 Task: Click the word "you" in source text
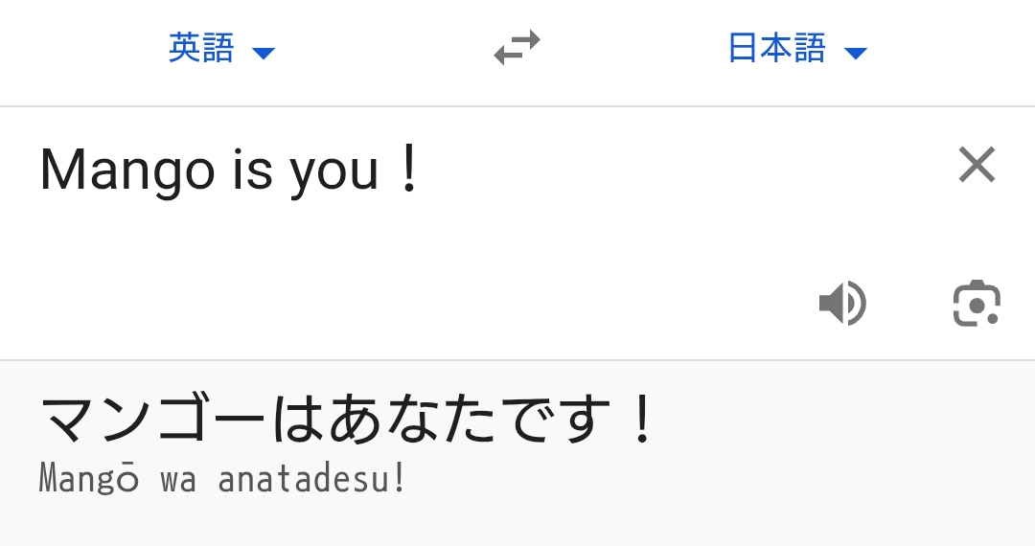pos(334,172)
